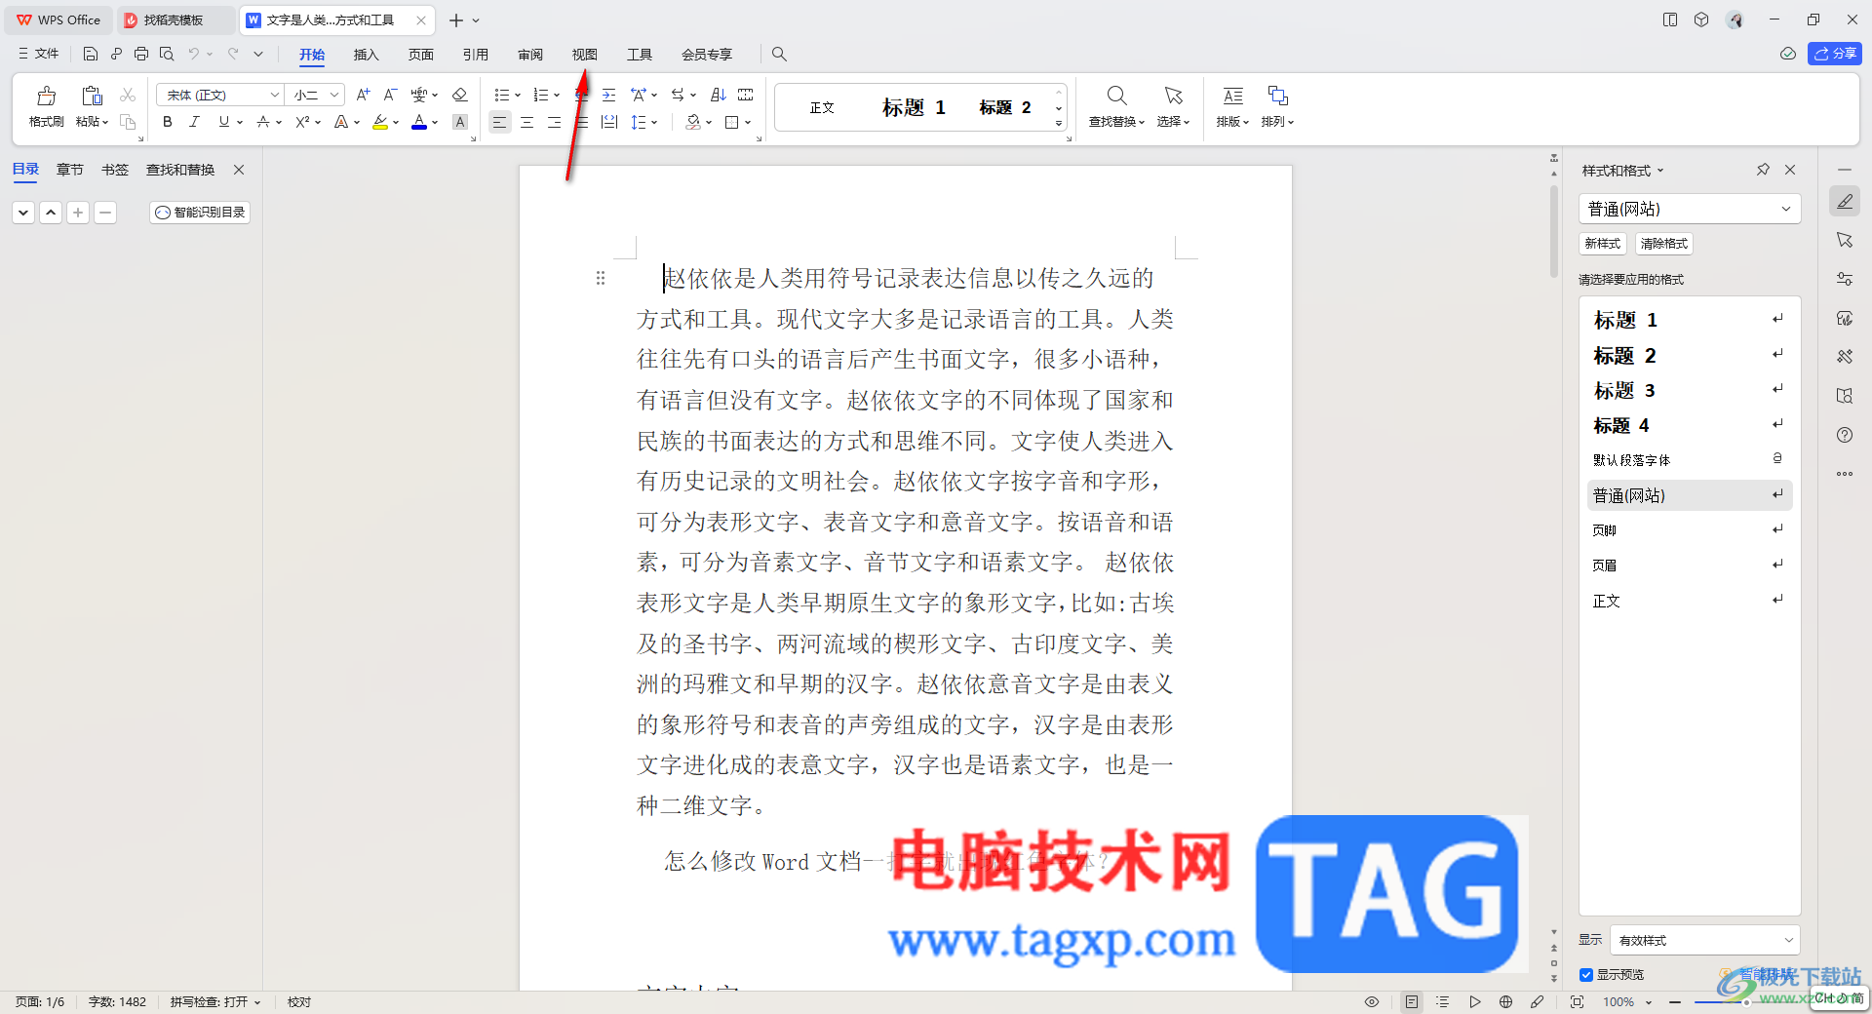Click the Clear Formatting eraser icon

tap(460, 95)
